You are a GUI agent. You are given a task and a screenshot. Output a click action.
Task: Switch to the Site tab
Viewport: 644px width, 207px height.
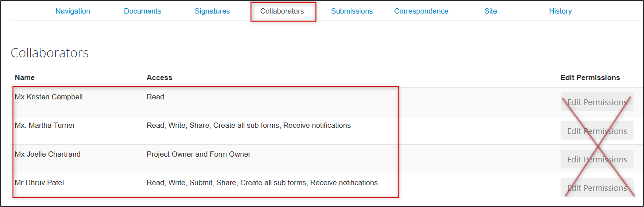tap(491, 11)
